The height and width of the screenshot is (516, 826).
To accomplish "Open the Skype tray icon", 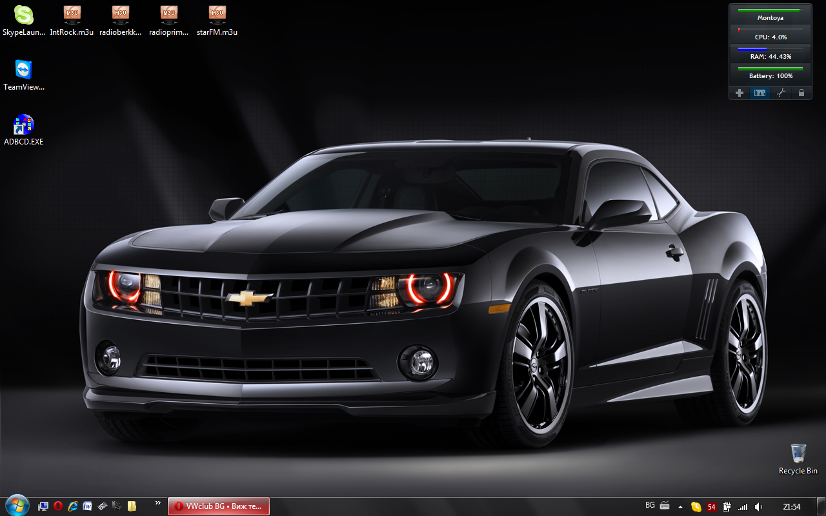I will click(x=696, y=507).
